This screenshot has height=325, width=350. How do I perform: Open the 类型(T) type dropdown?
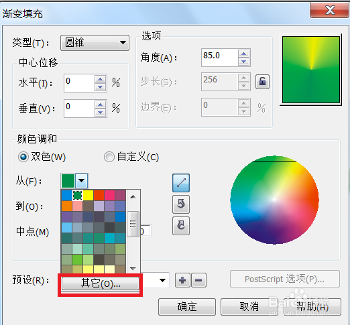(95, 43)
